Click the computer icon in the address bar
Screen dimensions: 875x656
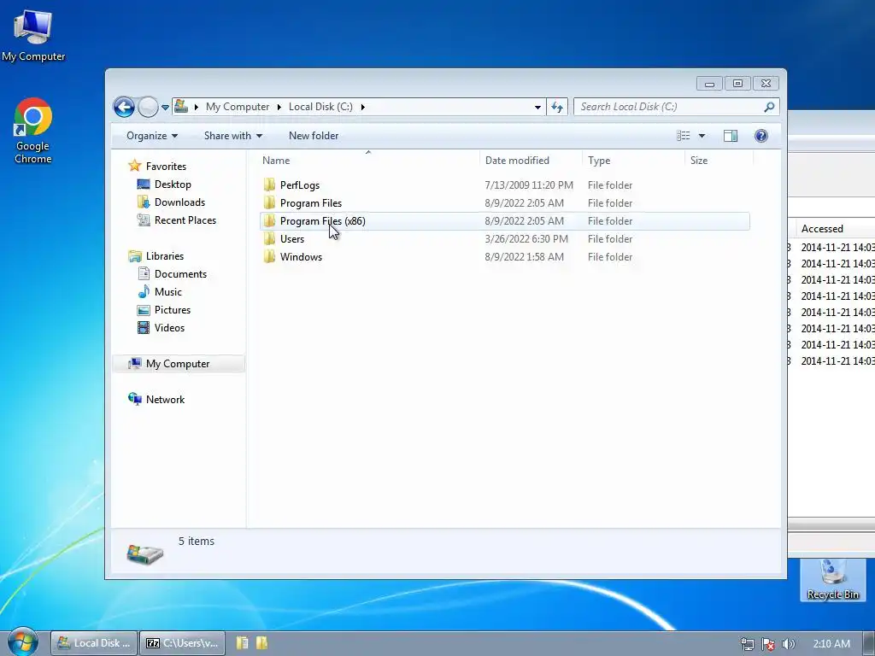point(181,106)
